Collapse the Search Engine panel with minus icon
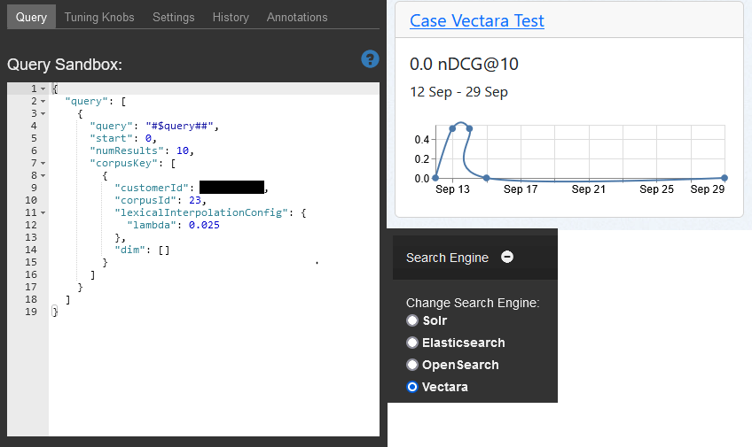Screen dimensions: 752x447 [507, 258]
